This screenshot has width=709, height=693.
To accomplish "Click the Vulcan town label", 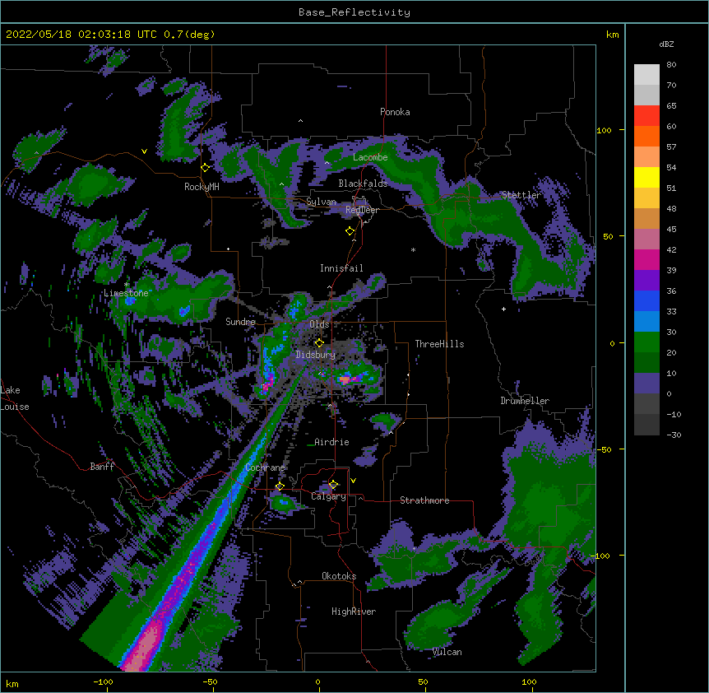I will (x=447, y=652).
